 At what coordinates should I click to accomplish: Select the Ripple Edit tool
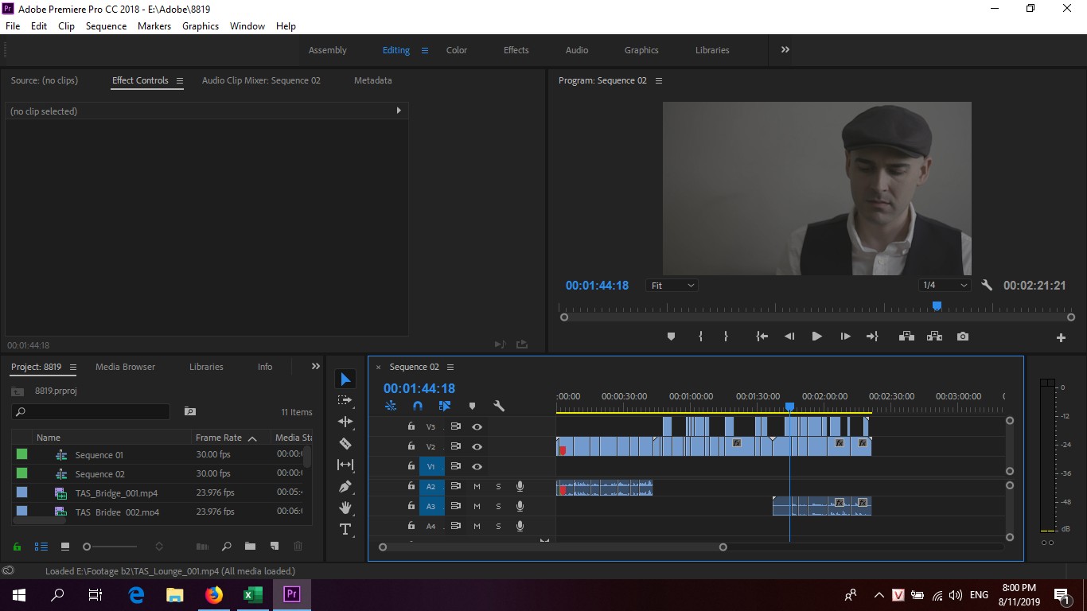click(345, 422)
